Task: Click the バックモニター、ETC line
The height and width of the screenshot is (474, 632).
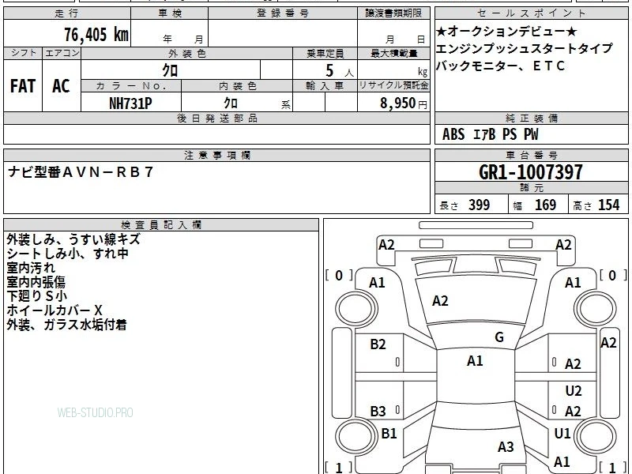Action: point(501,66)
